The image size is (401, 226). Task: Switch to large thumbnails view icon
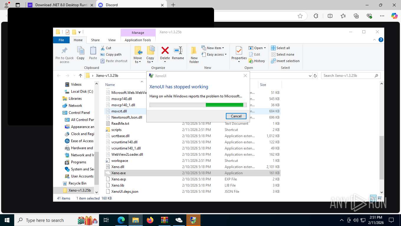pyautogui.click(x=379, y=198)
